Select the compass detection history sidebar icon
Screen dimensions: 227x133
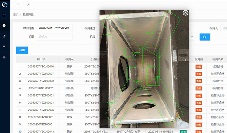[4, 26]
